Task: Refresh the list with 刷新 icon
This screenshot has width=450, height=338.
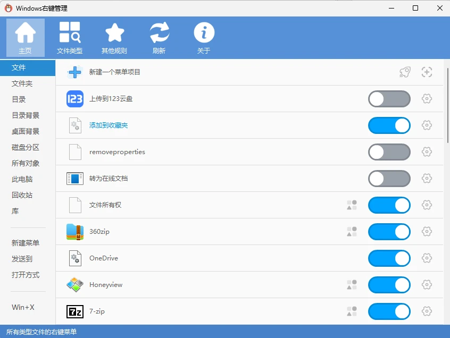Action: [159, 38]
